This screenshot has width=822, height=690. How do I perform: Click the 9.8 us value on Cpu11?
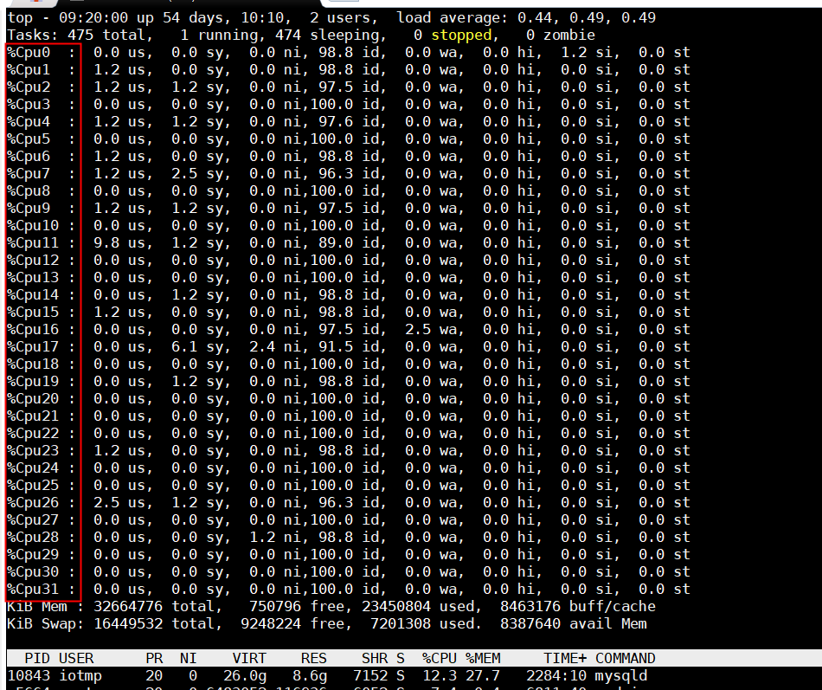106,242
